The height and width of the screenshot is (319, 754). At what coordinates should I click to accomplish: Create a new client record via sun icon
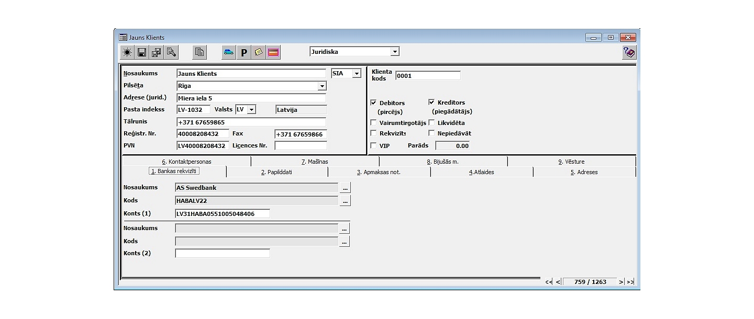tap(127, 52)
